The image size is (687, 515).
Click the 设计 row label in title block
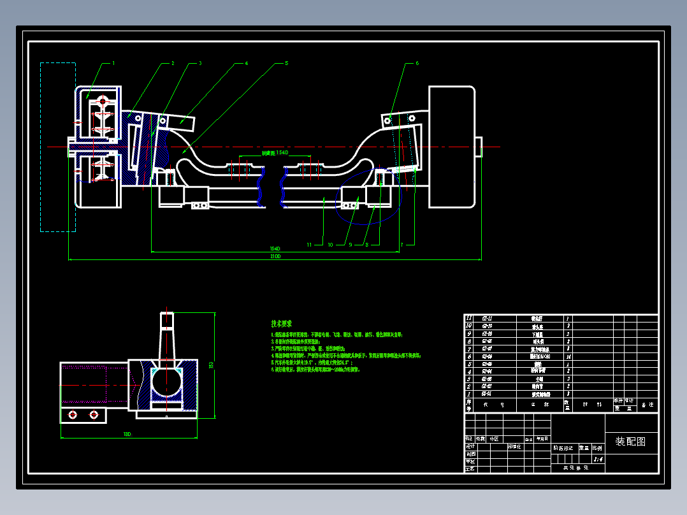coord(470,447)
